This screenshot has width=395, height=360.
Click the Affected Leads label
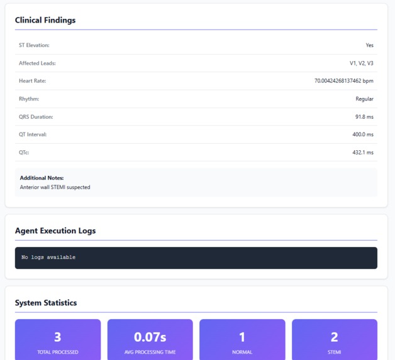(37, 63)
